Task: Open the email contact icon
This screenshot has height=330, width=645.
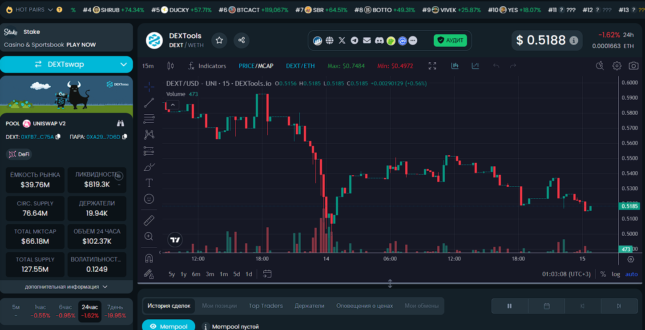Action: (x=367, y=40)
